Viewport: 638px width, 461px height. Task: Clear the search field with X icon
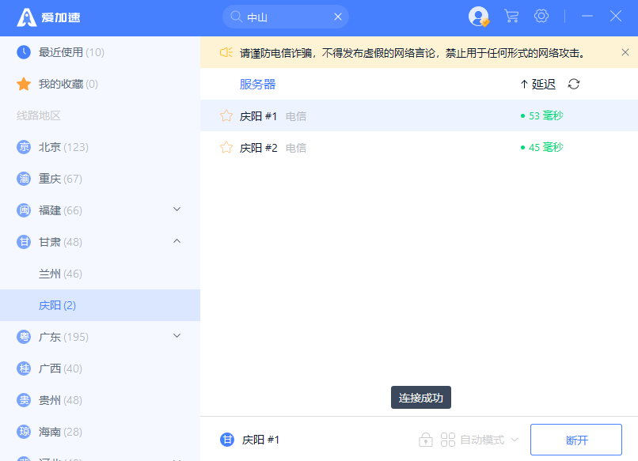click(x=338, y=17)
